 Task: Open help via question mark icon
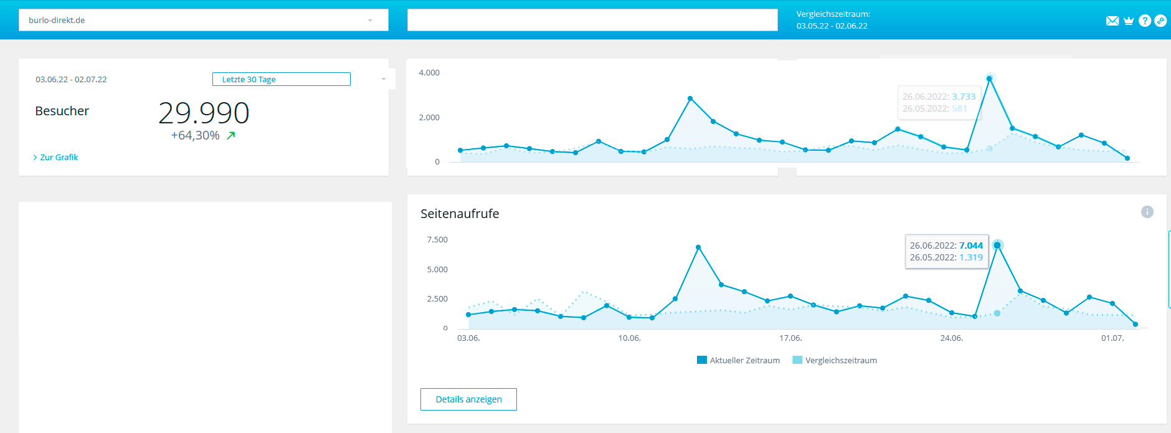coord(1145,21)
